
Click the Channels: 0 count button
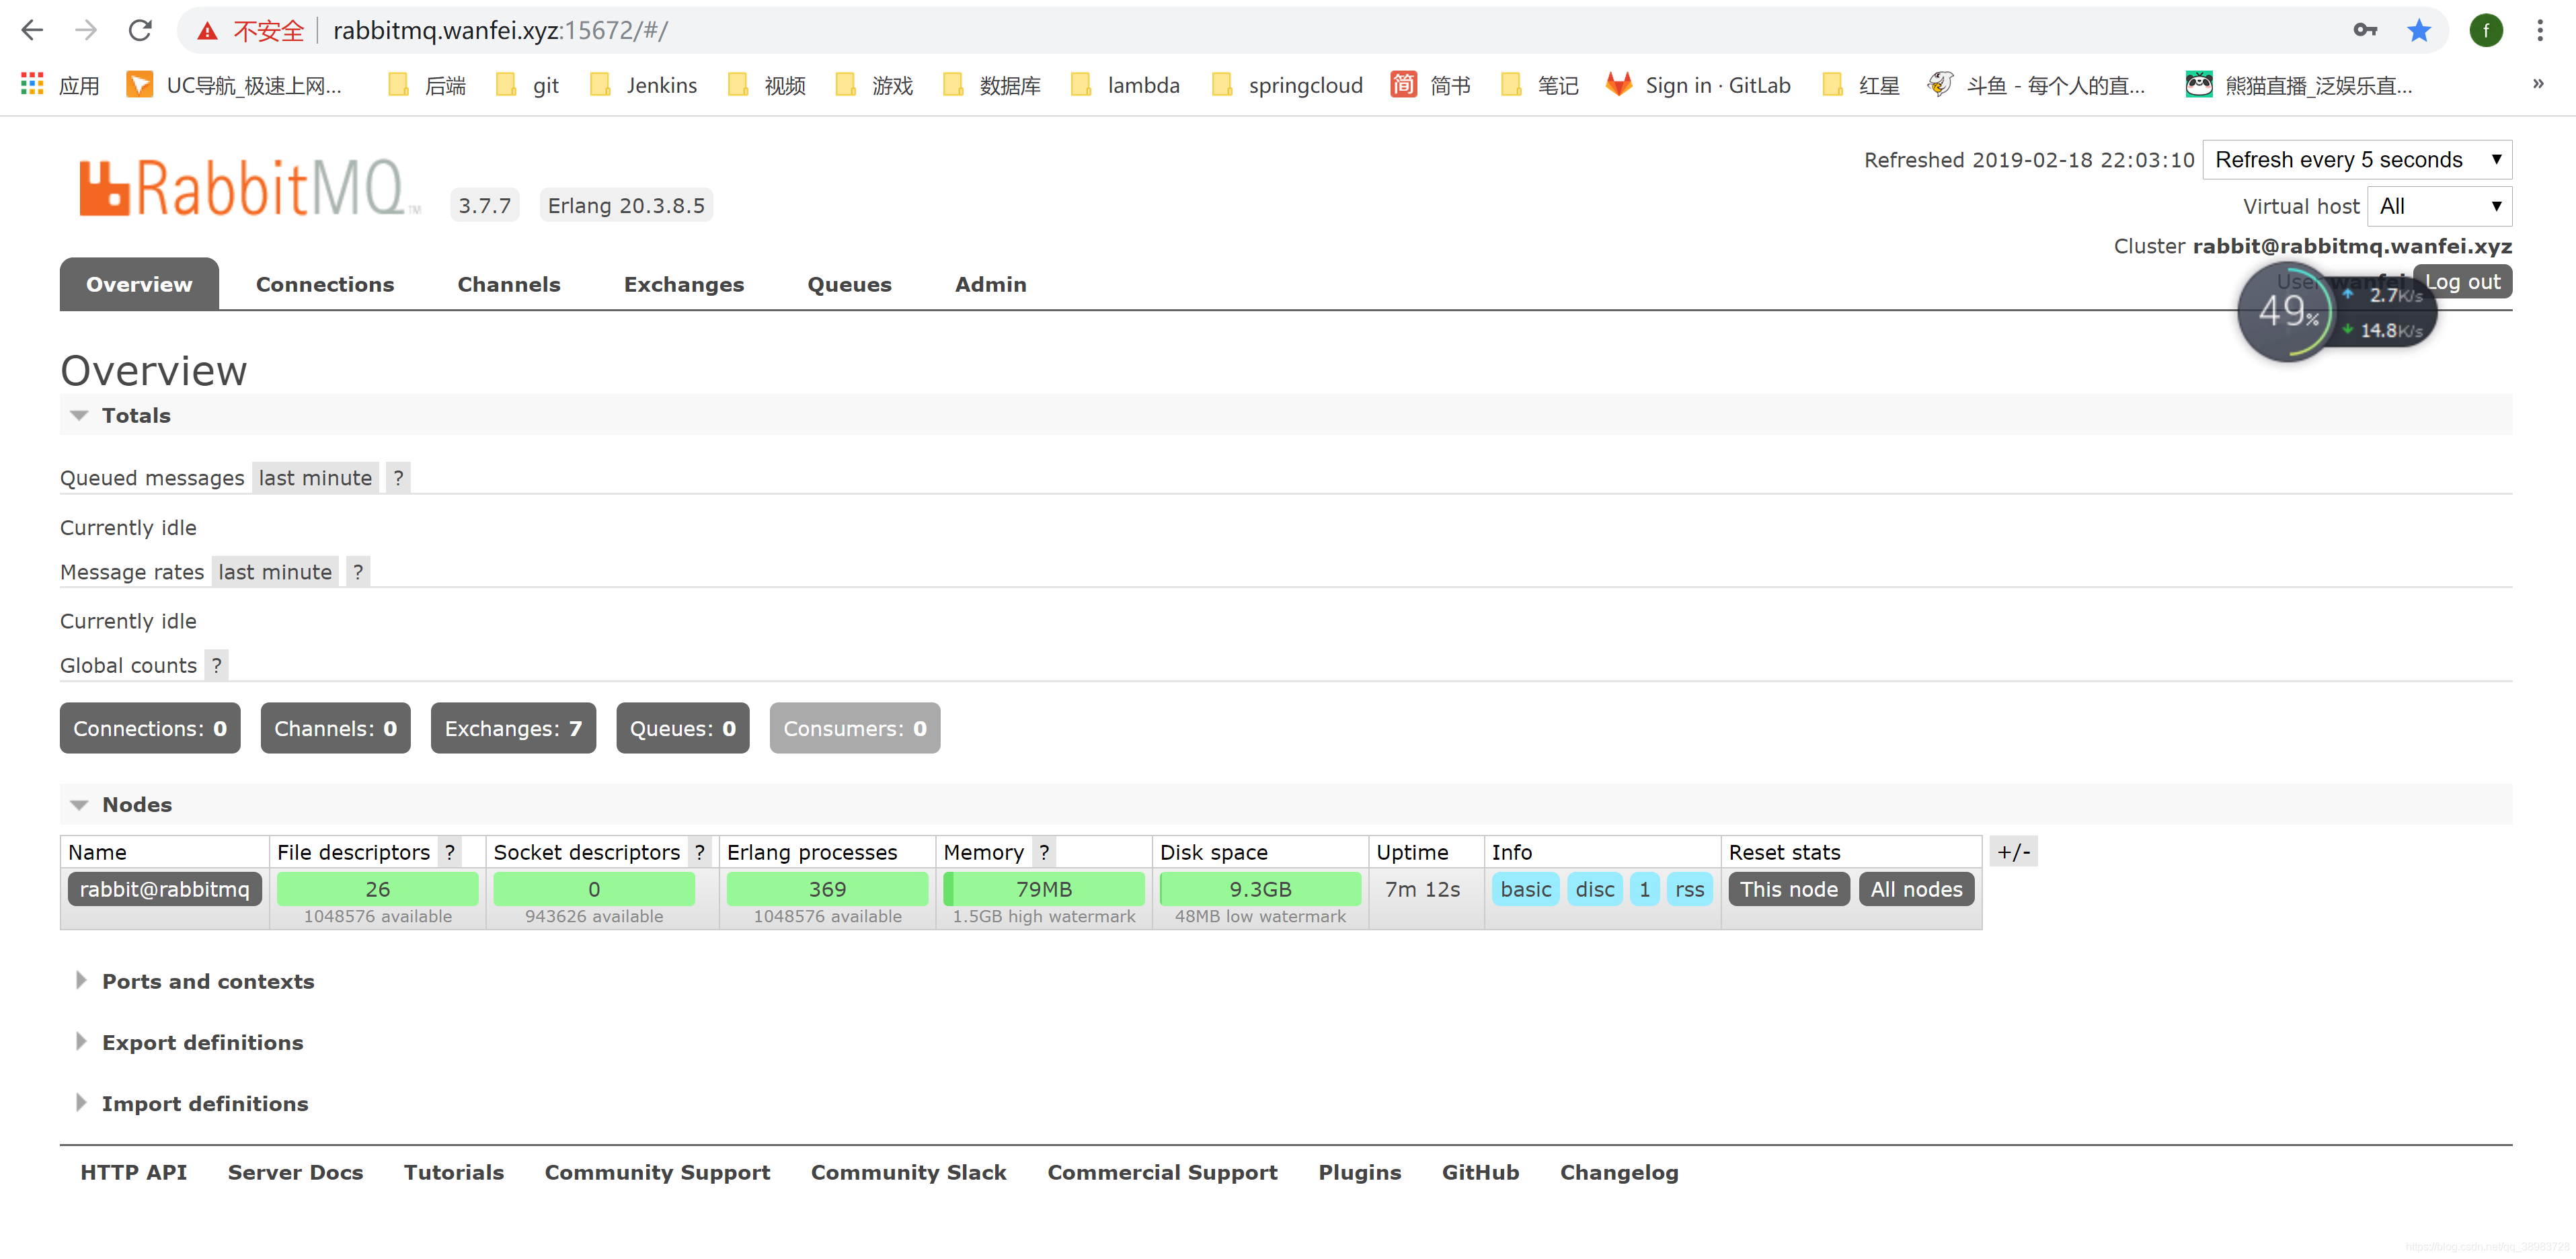pyautogui.click(x=335, y=728)
